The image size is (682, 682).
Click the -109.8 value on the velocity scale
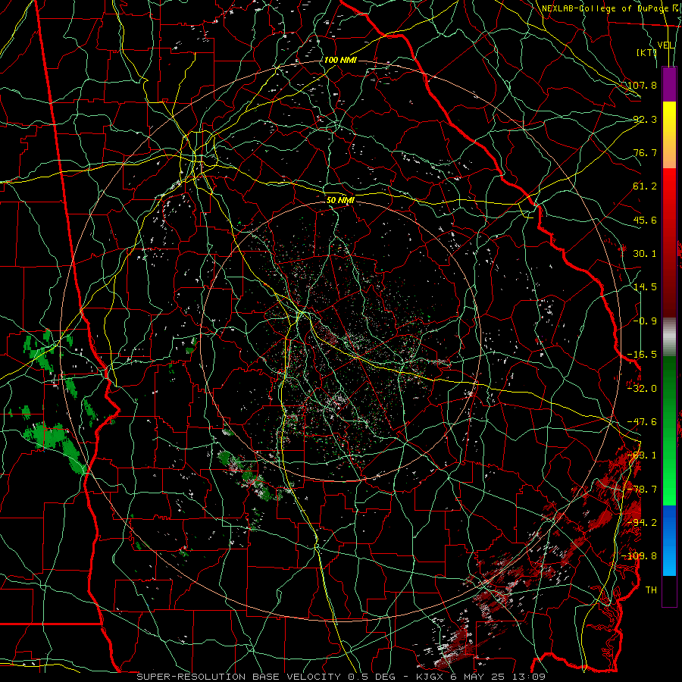pyautogui.click(x=640, y=556)
